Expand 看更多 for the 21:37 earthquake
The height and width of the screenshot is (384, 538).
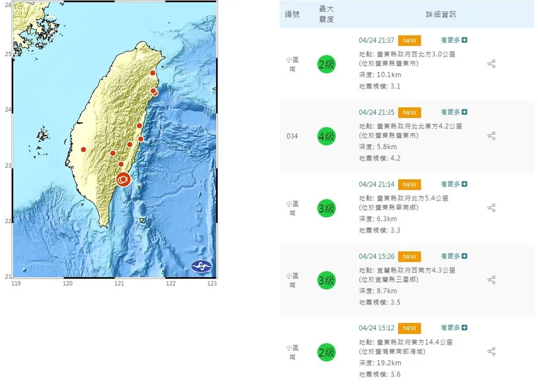pyautogui.click(x=454, y=40)
